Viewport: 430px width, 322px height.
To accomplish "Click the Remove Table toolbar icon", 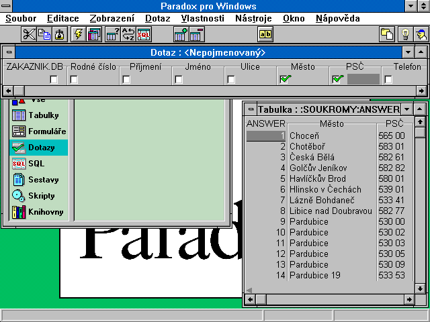I will [197, 34].
